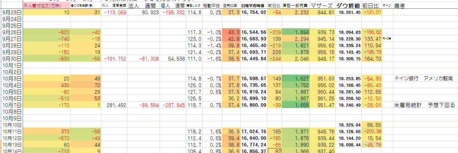Screen dimensions: 458x153
Task: Select the Dow day change cell -200.38
Action: tap(371, 131)
